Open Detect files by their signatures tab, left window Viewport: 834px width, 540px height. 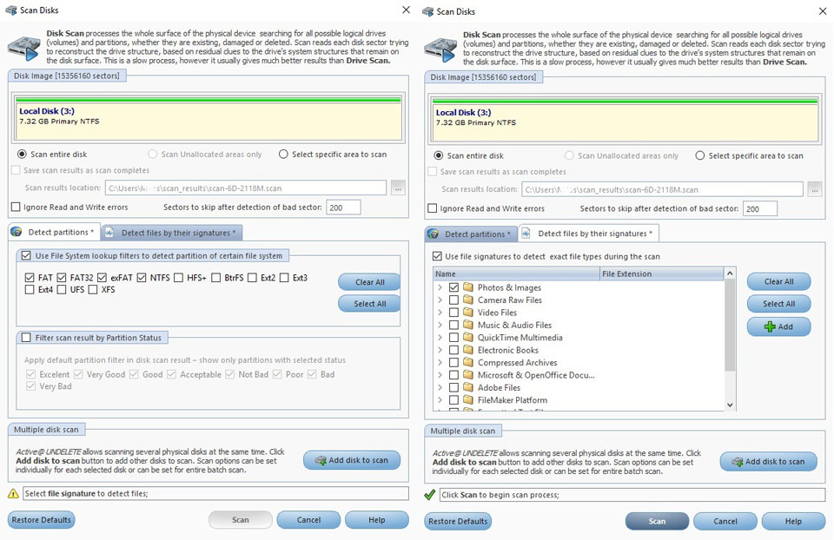[x=171, y=233]
